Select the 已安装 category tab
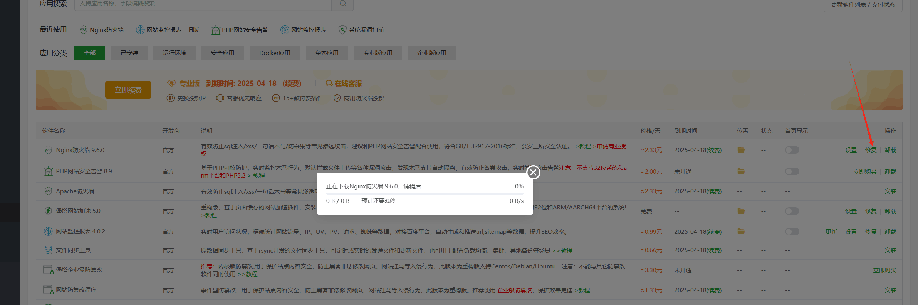 tap(129, 53)
